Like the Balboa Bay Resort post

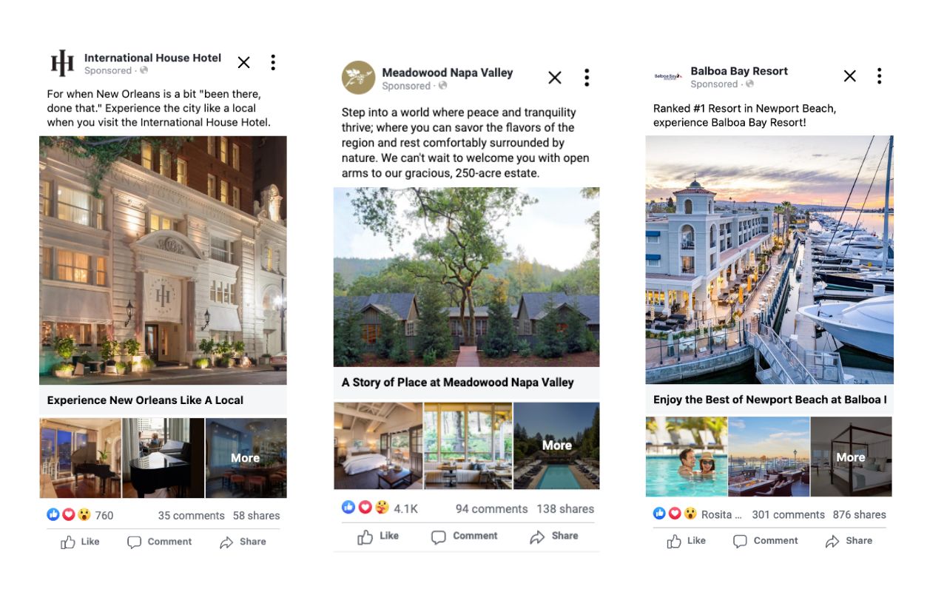[687, 541]
